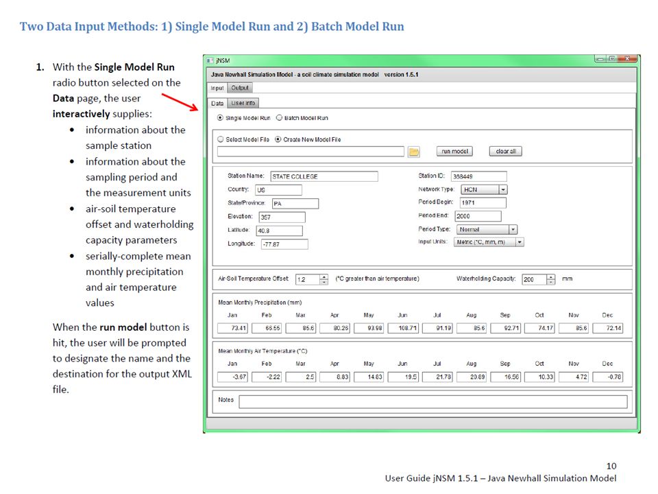Switch to the Input tab
This screenshot has height=494, width=658.
tap(217, 89)
